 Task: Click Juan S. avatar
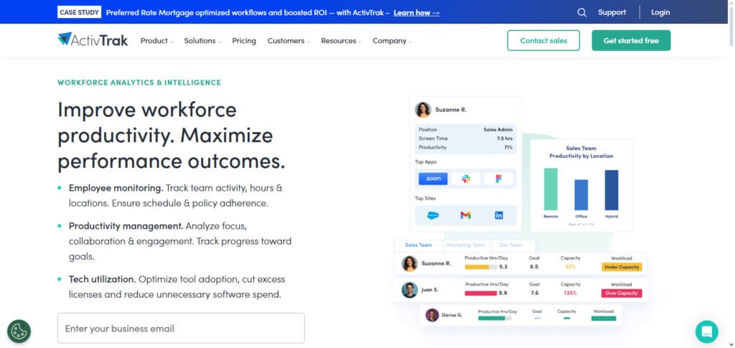pos(410,290)
